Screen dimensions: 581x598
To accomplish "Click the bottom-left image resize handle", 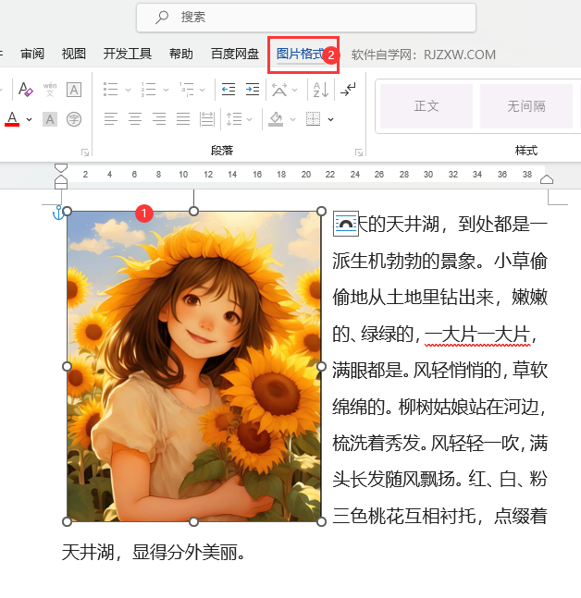I will coord(68,521).
